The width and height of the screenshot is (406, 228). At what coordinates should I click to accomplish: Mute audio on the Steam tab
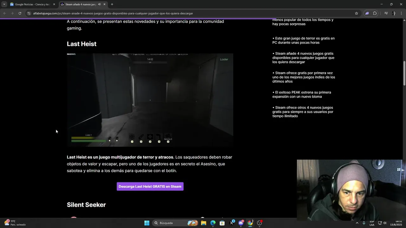99,4
